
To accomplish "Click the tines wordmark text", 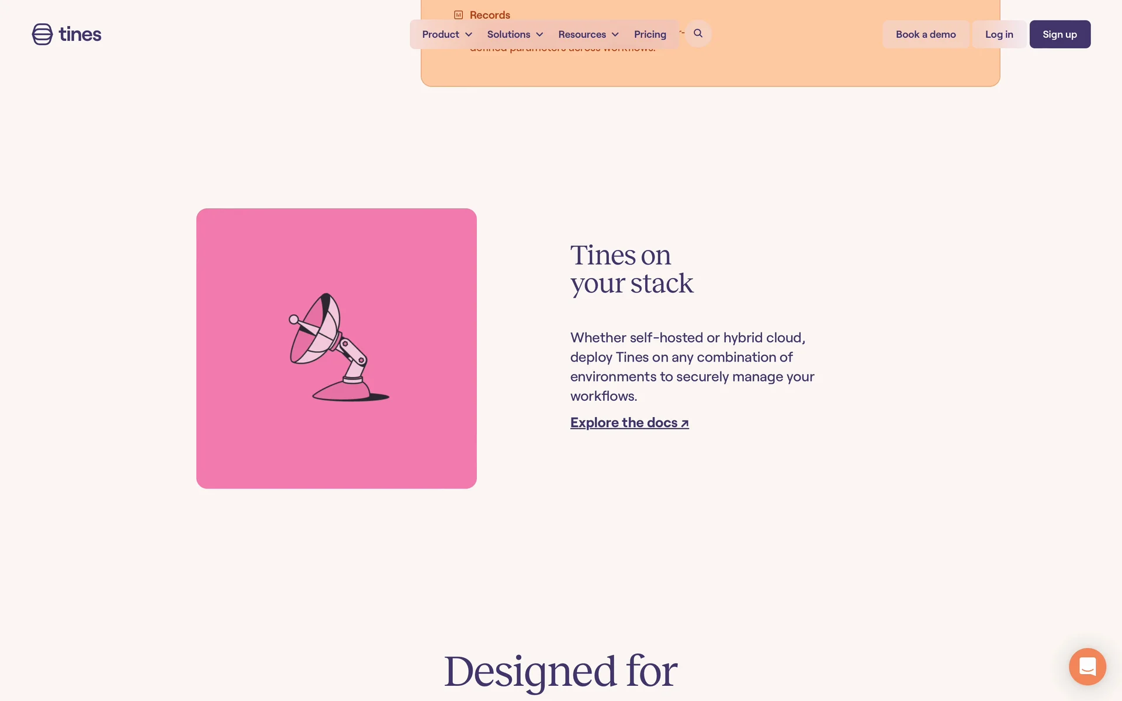I will pos(80,34).
